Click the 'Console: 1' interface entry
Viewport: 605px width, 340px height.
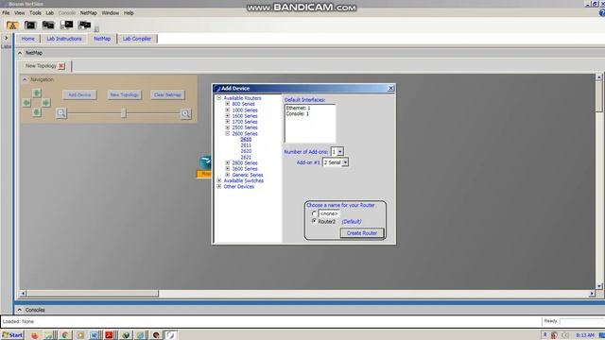point(297,113)
